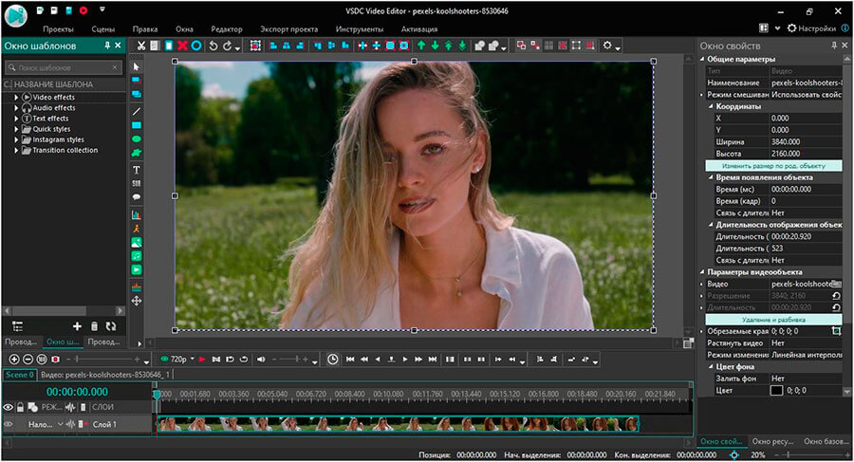The image size is (854, 462).
Task: Pin the Окно свойств panel
Action: point(834,46)
